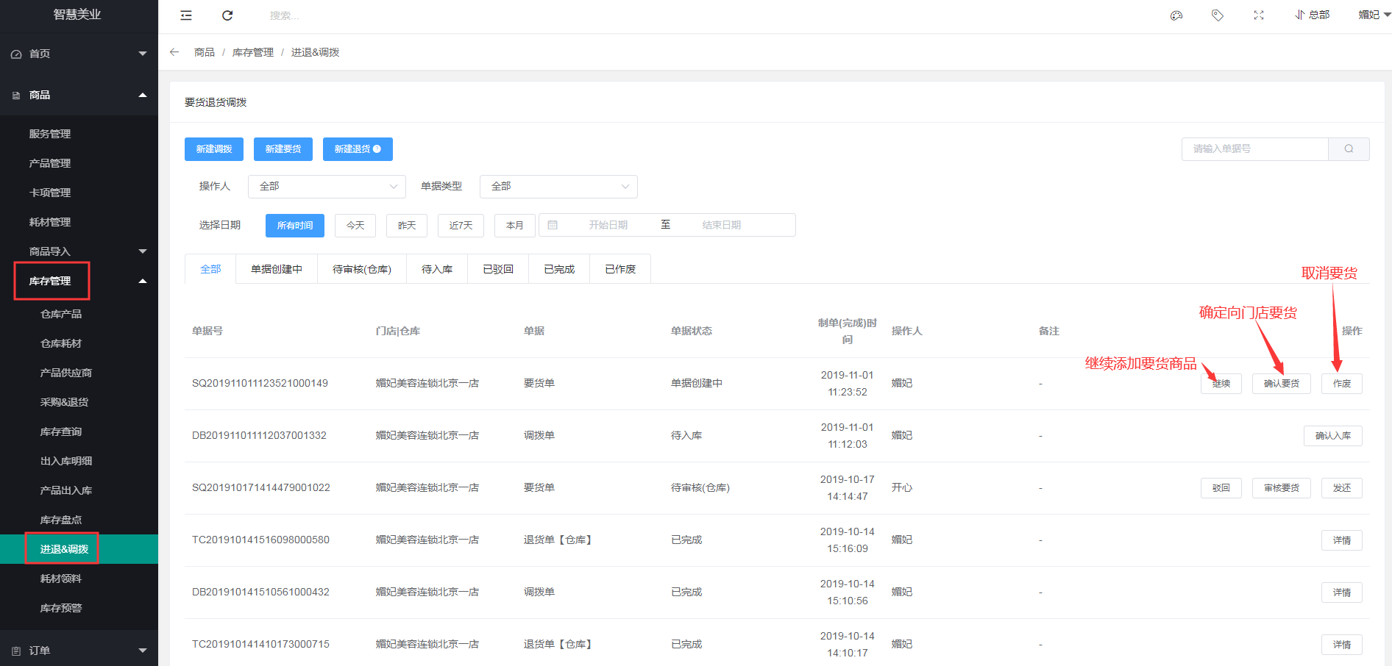The width and height of the screenshot is (1392, 666).
Task: Open the 媚妃 user dropdown
Action: point(1374,15)
